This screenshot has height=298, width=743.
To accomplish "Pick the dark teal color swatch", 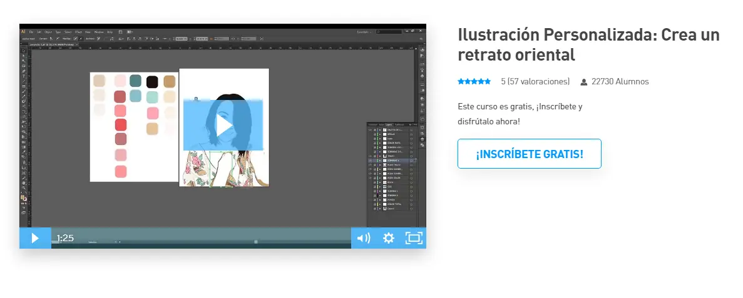I will point(136,81).
